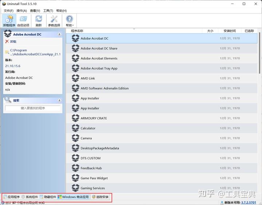Sort by size (大小) column header
Screen dimensions: 262x205
click(210, 31)
